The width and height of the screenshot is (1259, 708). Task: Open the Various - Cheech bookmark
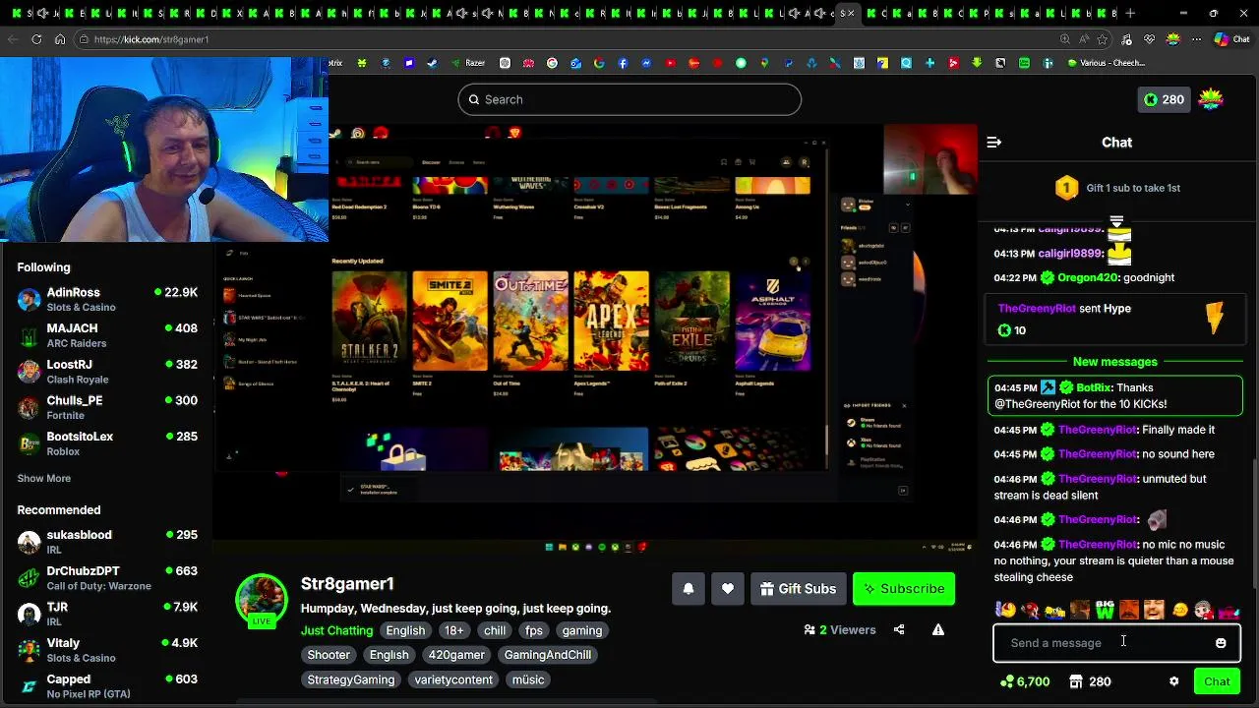point(1106,63)
